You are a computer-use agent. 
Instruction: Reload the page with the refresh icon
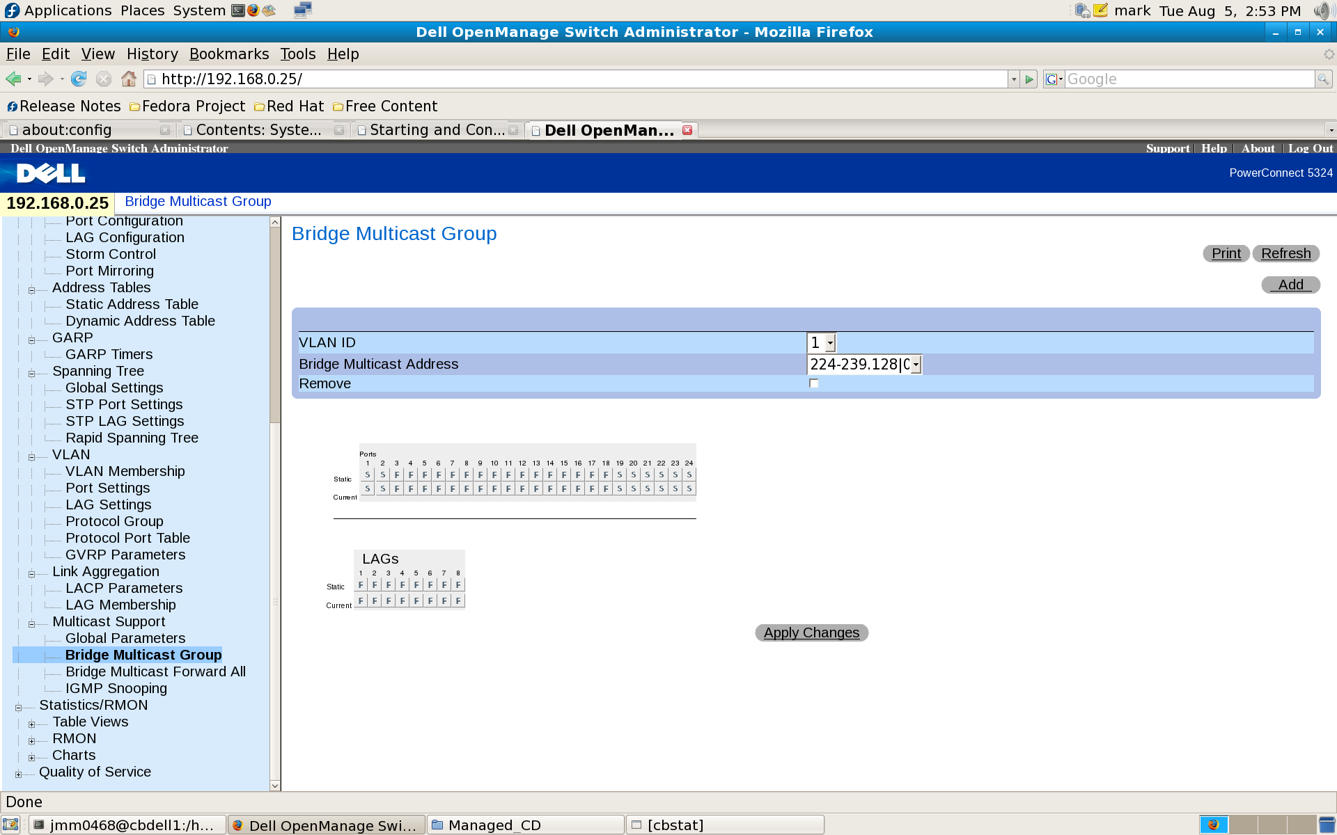(x=79, y=79)
